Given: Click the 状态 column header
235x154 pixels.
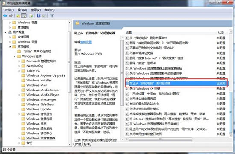Looking at the screenshot, I should [x=221, y=32].
